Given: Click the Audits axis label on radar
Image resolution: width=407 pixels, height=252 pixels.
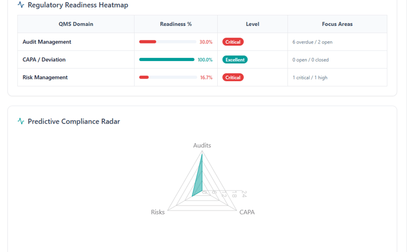Looking at the screenshot, I should [202, 145].
